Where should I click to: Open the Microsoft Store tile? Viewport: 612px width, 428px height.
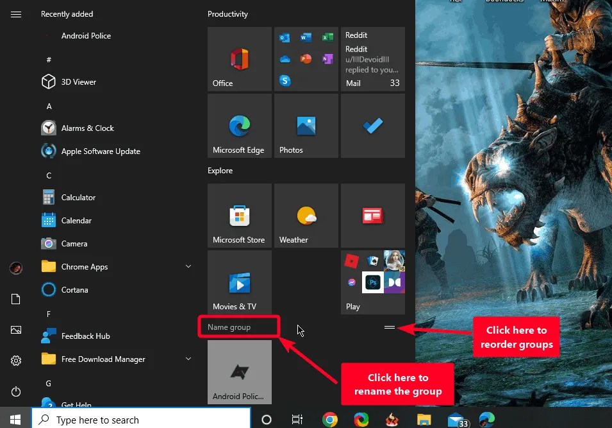click(x=239, y=216)
